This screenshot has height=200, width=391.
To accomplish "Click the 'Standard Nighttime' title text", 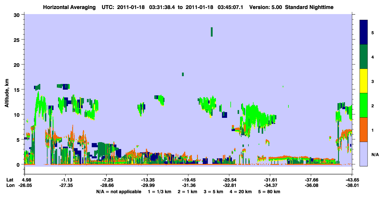I will click(x=309, y=7).
